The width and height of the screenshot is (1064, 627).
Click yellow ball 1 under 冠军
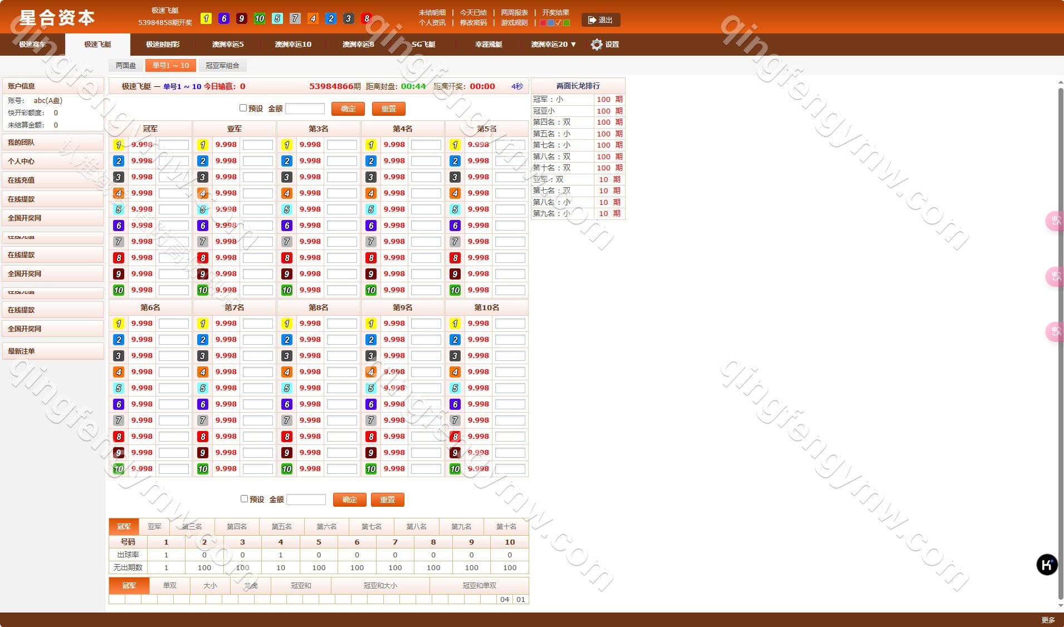click(x=119, y=145)
